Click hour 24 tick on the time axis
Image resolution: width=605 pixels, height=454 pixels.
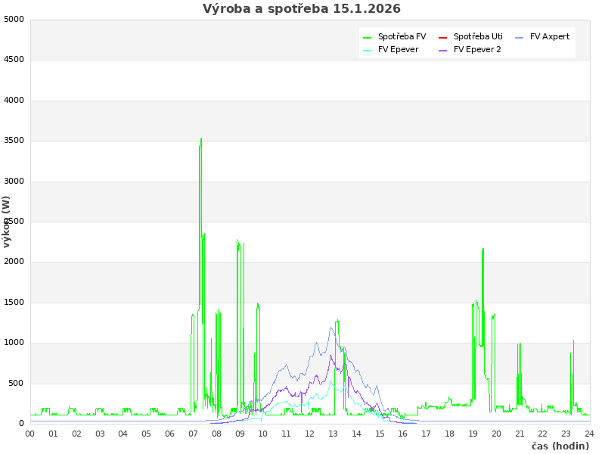point(589,434)
